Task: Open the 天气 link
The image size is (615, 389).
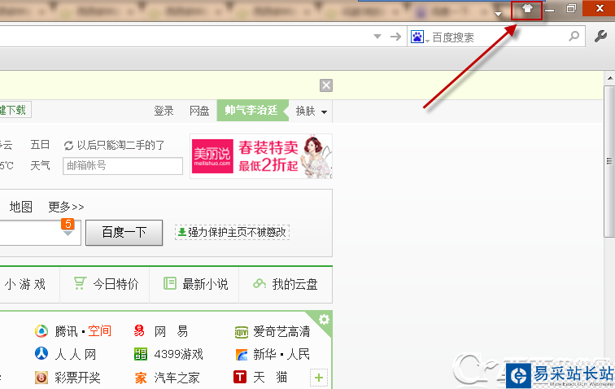Action: pyautogui.click(x=40, y=165)
